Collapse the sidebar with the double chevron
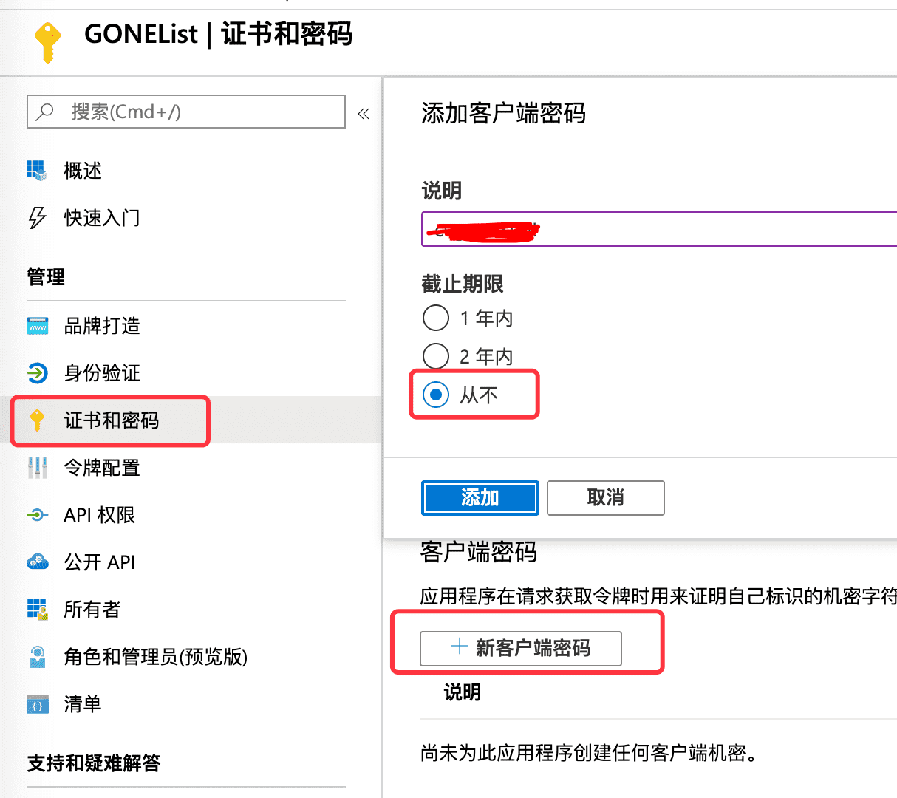This screenshot has width=897, height=798. coord(364,114)
